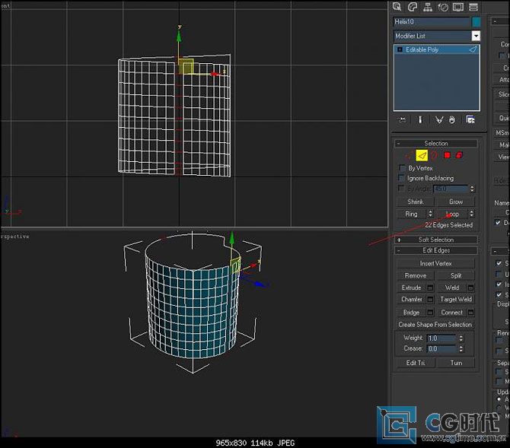510x448 pixels.
Task: Click Create Shape From Selection button
Action: point(435,325)
